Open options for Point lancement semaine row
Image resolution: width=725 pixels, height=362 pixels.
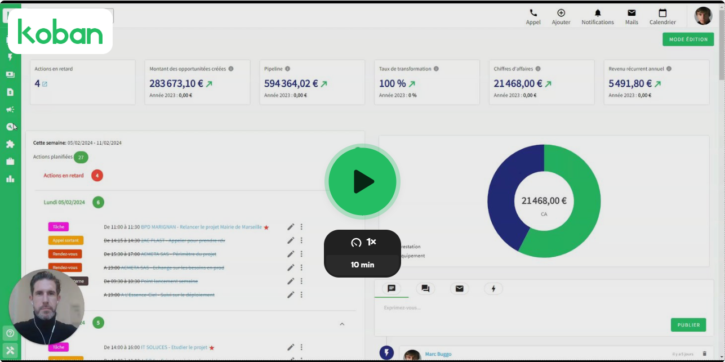point(301,281)
